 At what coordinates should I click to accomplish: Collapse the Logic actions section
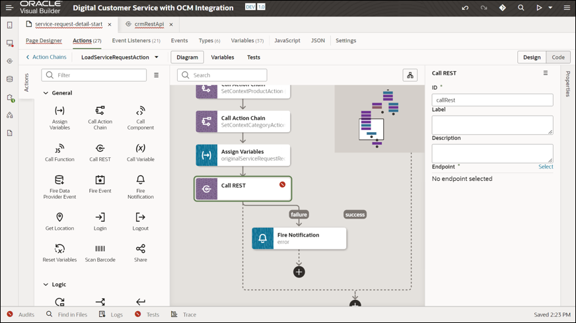tap(46, 285)
